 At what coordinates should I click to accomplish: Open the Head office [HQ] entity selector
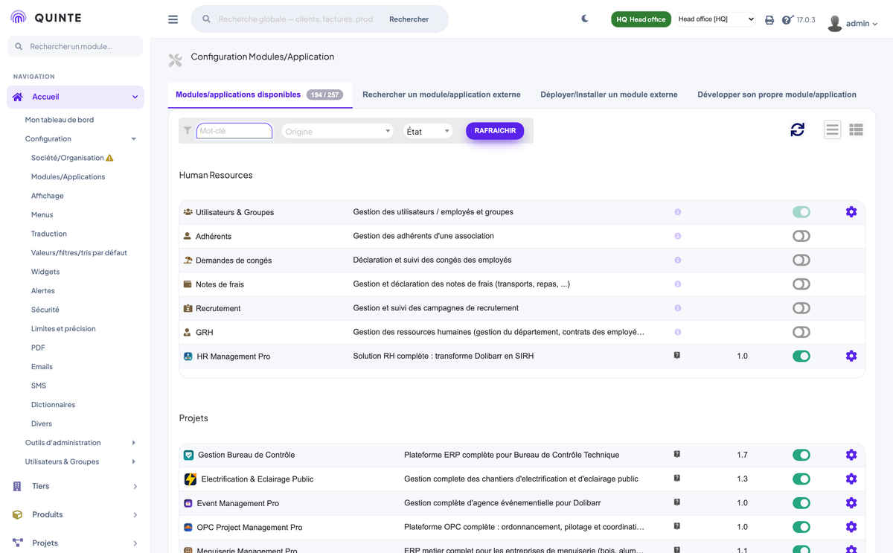tap(716, 19)
